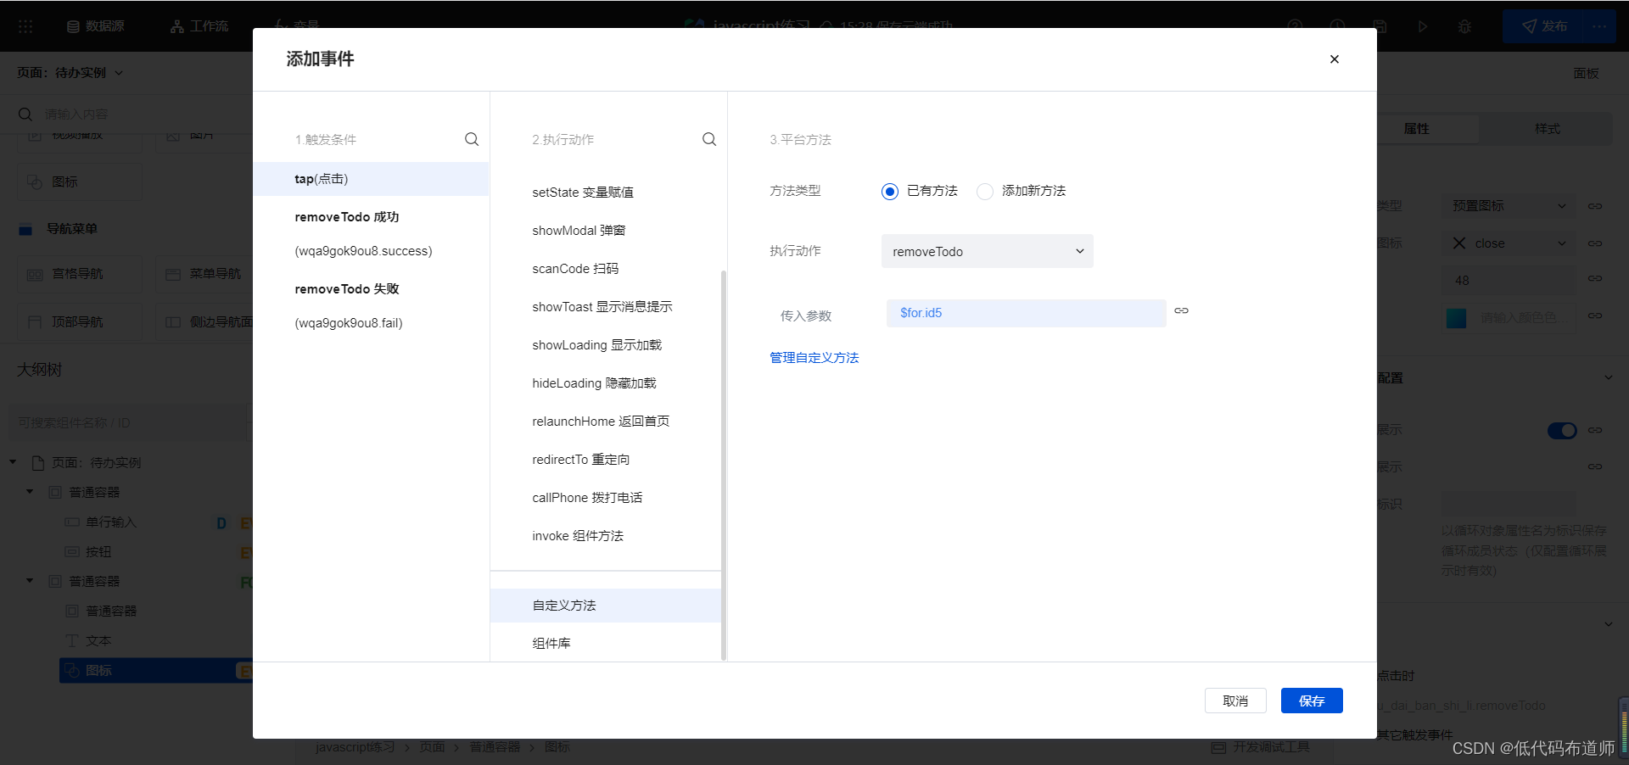Select 添加新方法 radio option
Viewport: 1629px width, 765px height.
coord(985,192)
